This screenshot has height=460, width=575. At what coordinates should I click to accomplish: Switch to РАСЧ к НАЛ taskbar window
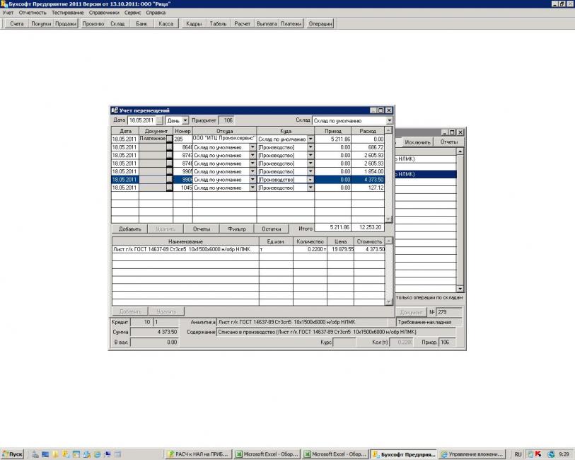click(199, 454)
